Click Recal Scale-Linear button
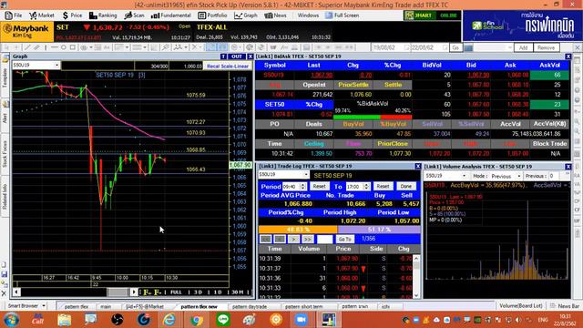This screenshot has height=328, width=583. tap(228, 66)
